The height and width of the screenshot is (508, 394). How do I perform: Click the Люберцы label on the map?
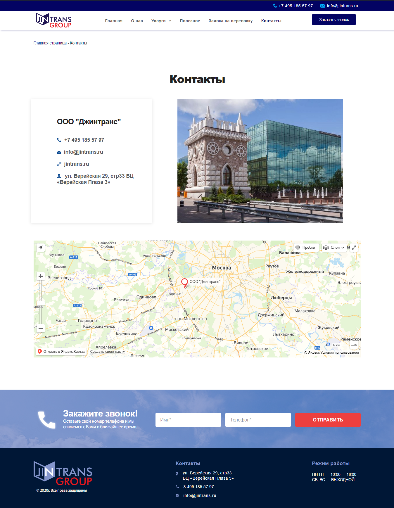tap(281, 298)
